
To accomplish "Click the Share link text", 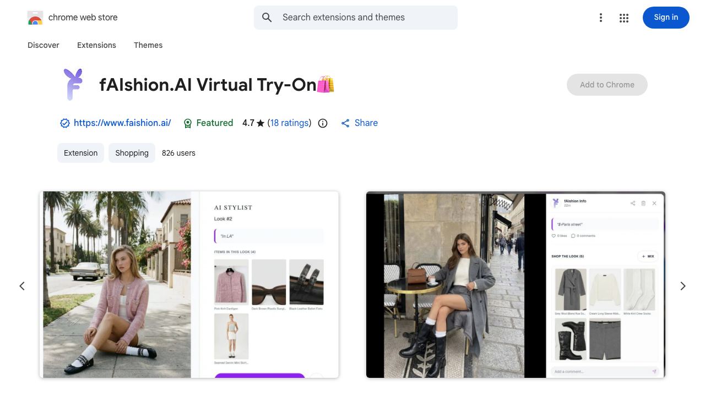I will coord(366,123).
